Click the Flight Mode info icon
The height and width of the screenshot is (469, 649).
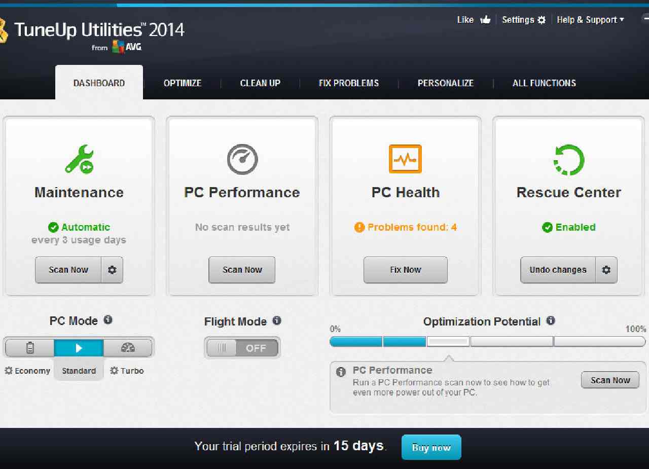(276, 320)
